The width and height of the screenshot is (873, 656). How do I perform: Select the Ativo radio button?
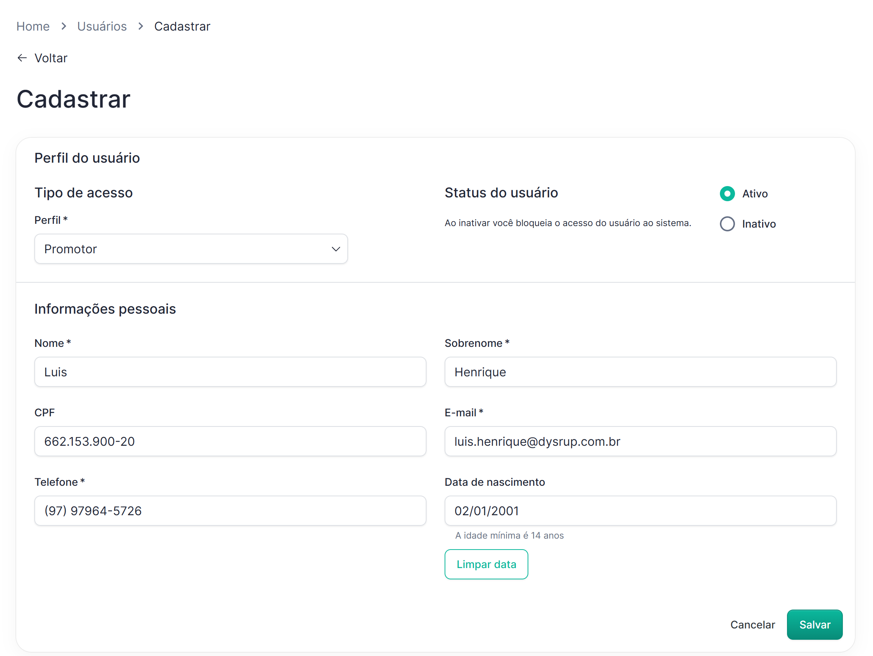point(727,194)
